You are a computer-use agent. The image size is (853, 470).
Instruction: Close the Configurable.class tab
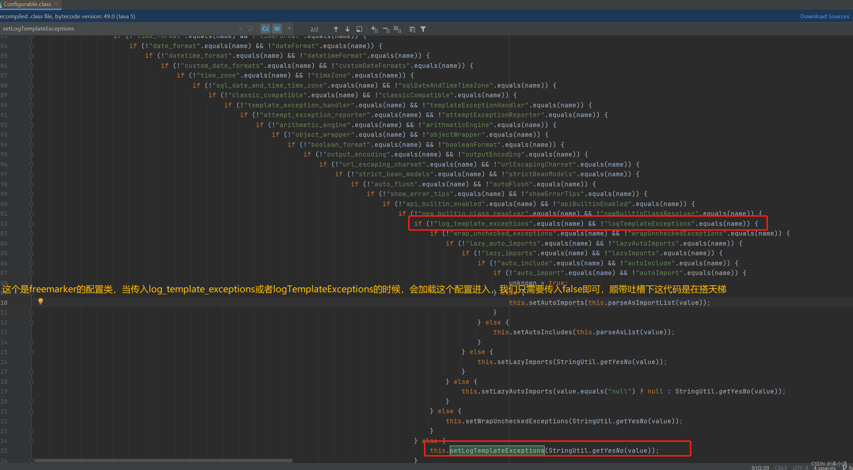(x=56, y=4)
